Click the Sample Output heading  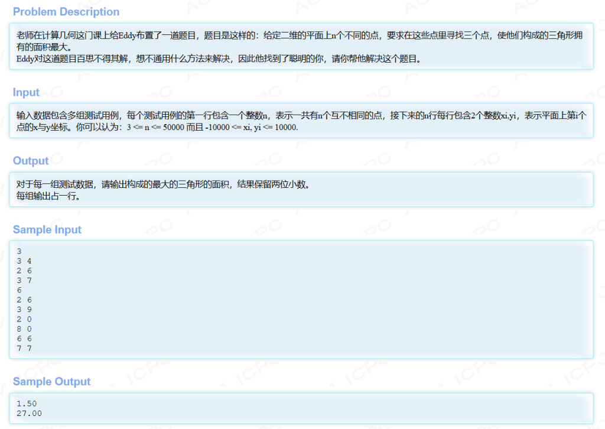click(x=52, y=382)
